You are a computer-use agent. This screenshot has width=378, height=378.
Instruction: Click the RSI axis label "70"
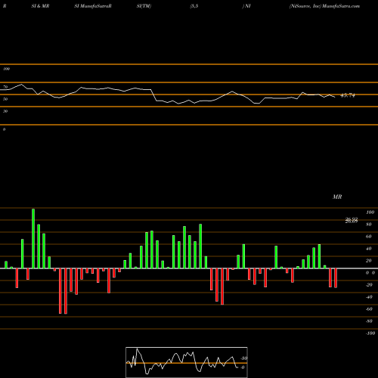[x=5, y=87]
